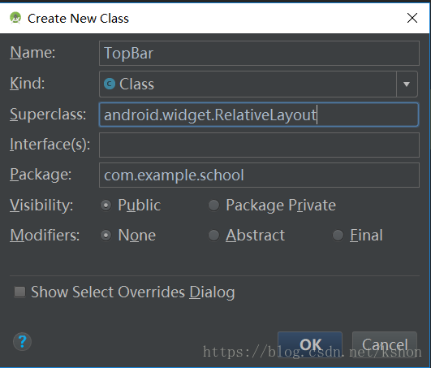
Task: Choose the None modifier radio button
Action: click(106, 236)
